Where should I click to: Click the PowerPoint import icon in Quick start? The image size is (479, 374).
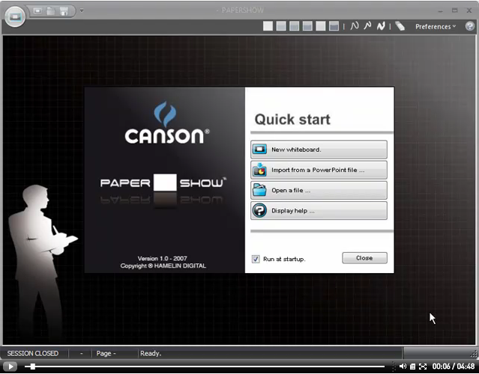click(x=259, y=170)
